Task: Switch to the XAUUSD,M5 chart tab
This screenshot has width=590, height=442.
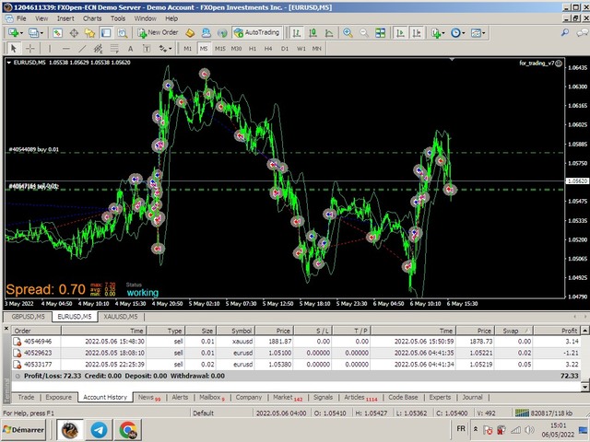Action: [x=121, y=317]
